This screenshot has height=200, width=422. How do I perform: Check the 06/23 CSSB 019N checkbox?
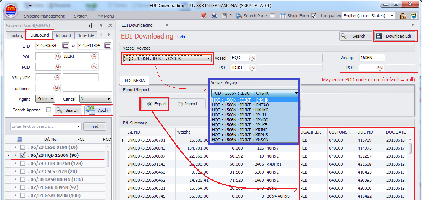point(23,147)
